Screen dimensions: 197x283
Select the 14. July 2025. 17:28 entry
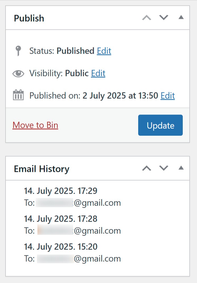61,219
